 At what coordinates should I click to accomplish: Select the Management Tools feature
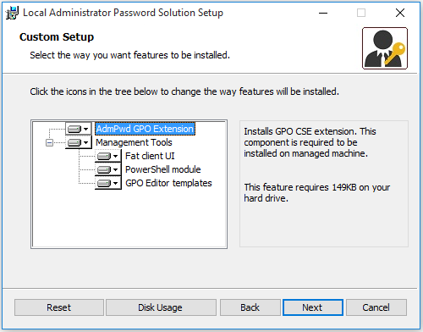click(134, 142)
